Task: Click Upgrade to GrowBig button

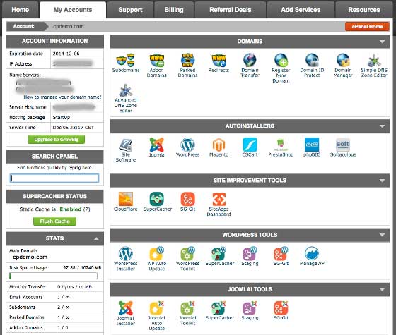Action: point(57,140)
